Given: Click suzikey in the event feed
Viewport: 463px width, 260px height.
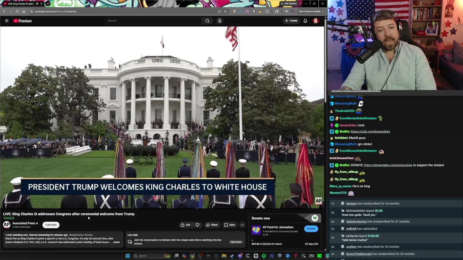Looking at the screenshot, I should [351, 247].
